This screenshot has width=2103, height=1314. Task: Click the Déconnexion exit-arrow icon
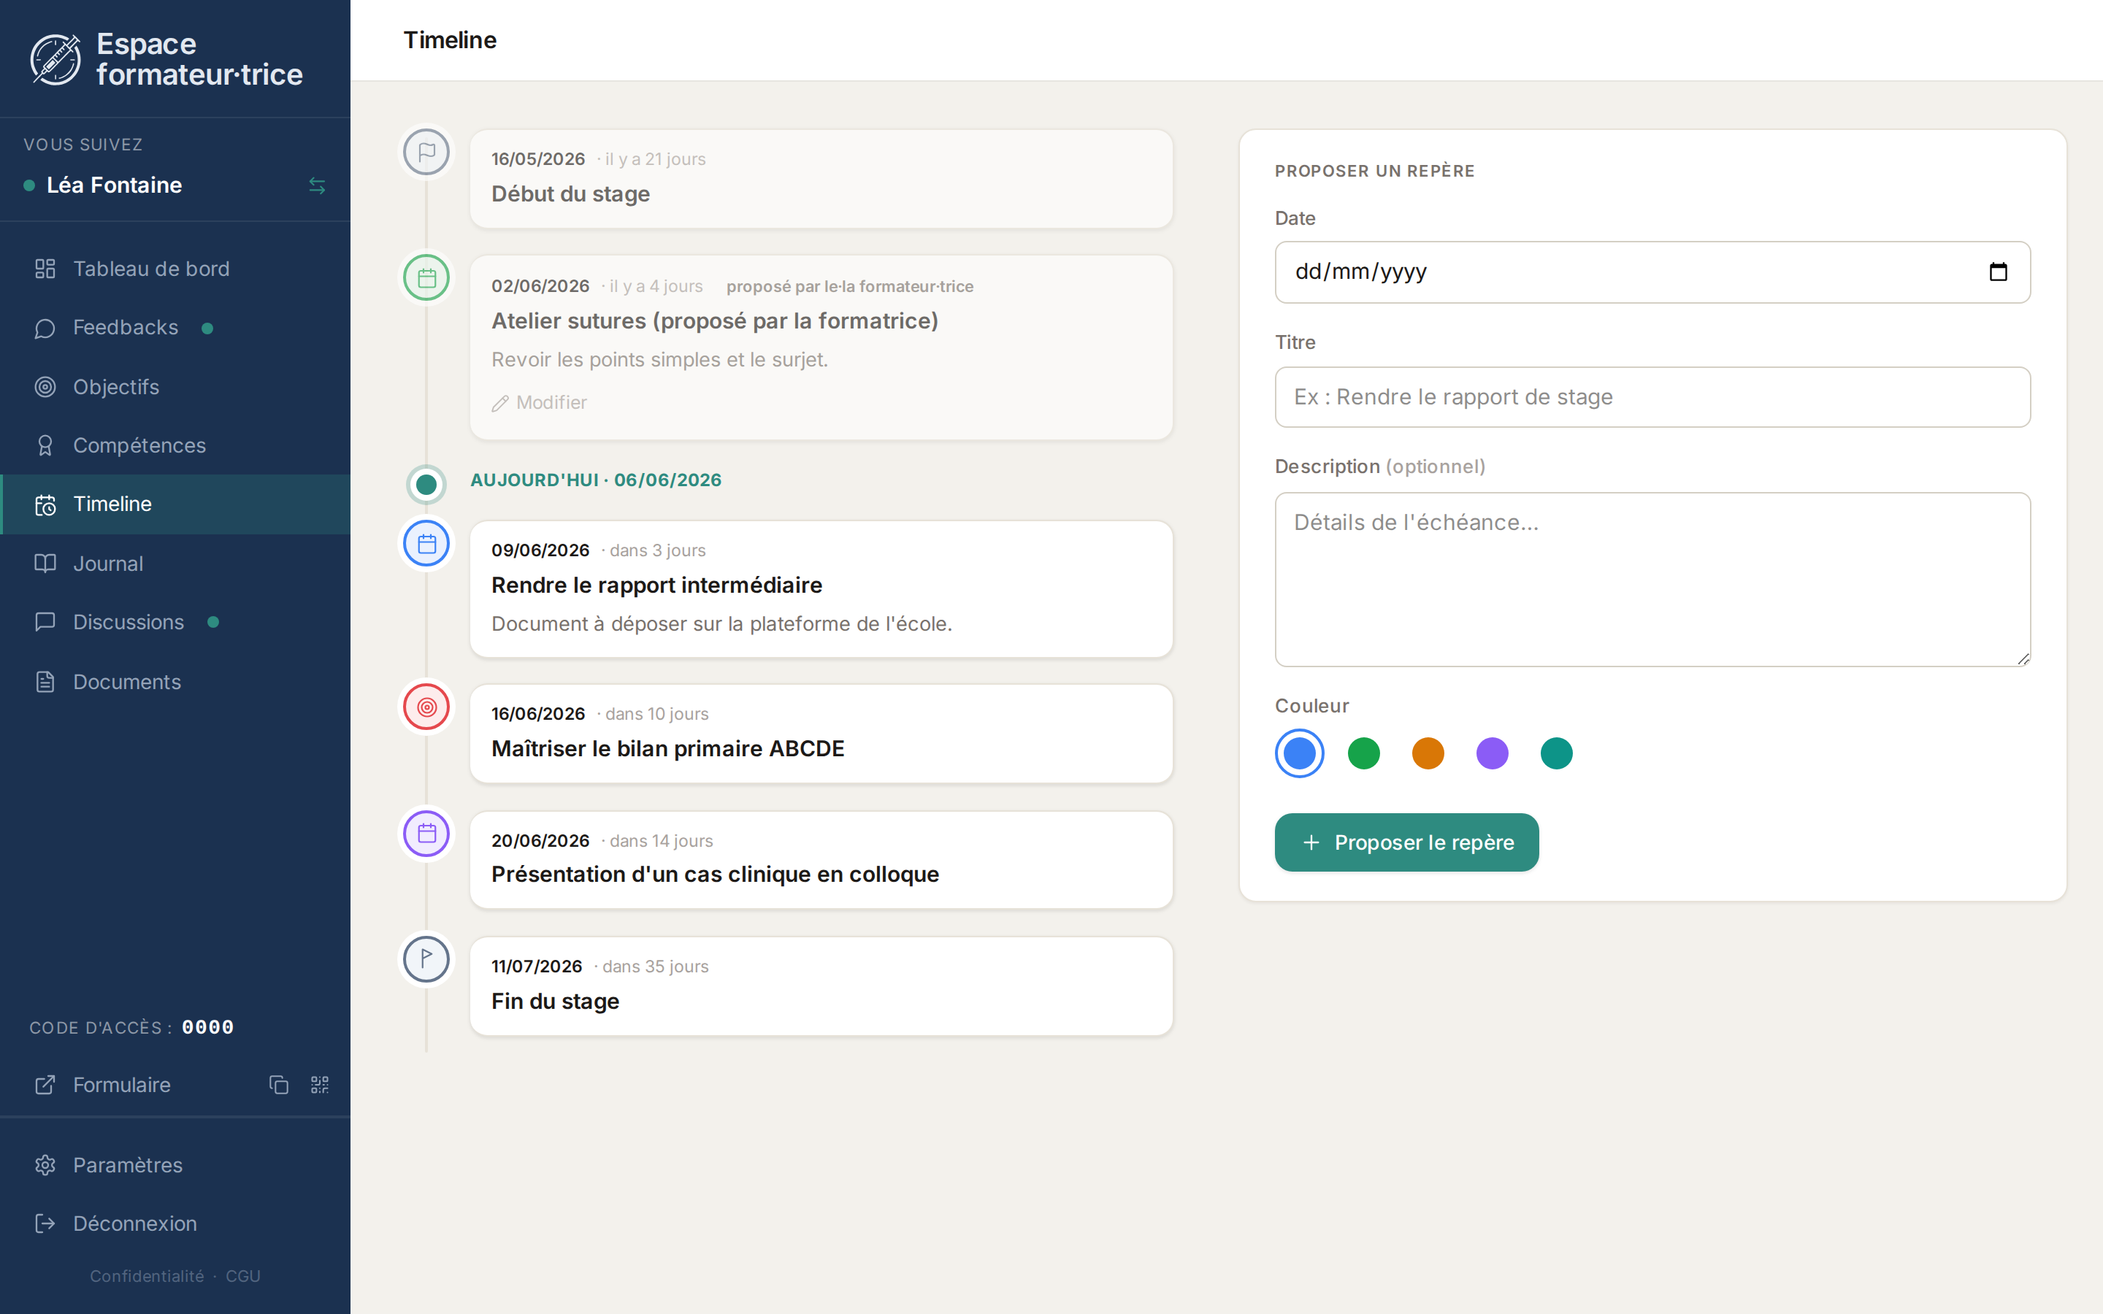pyautogui.click(x=45, y=1223)
